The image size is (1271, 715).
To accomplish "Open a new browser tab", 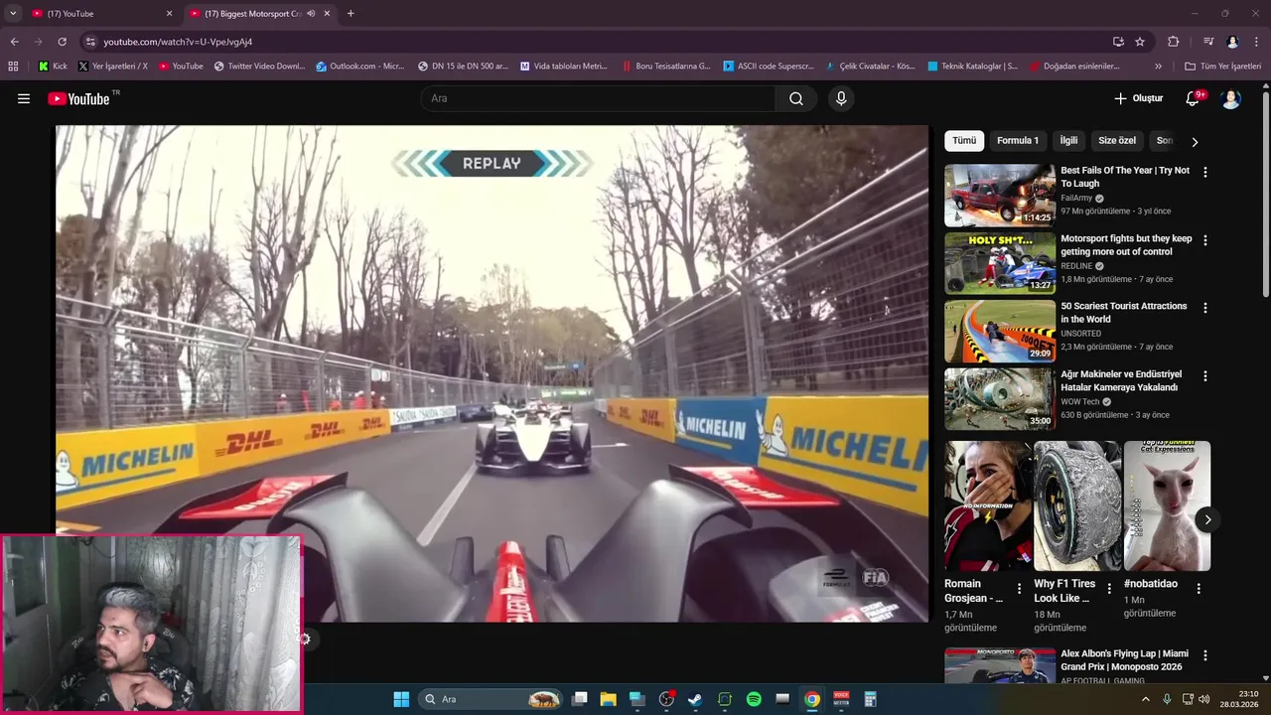I will pos(351,14).
